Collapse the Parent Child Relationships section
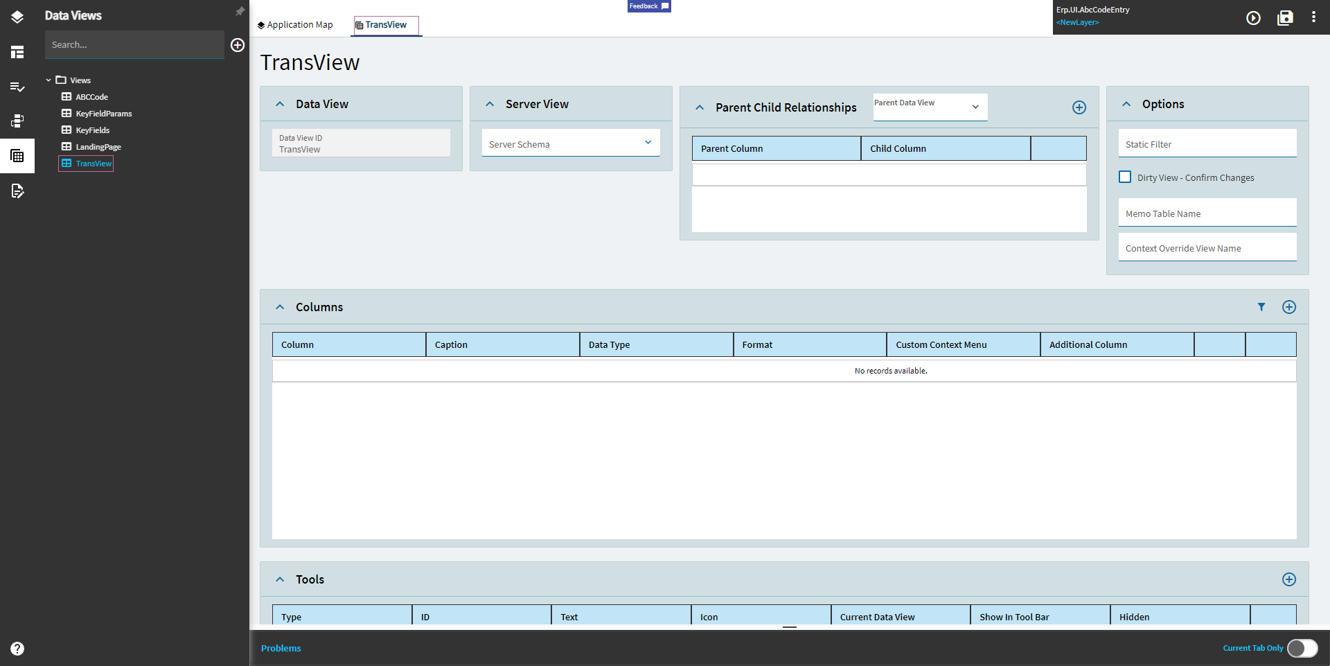 point(700,107)
